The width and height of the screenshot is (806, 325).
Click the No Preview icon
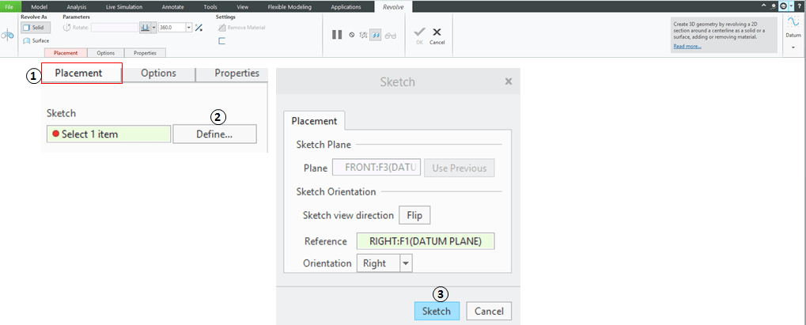[352, 35]
